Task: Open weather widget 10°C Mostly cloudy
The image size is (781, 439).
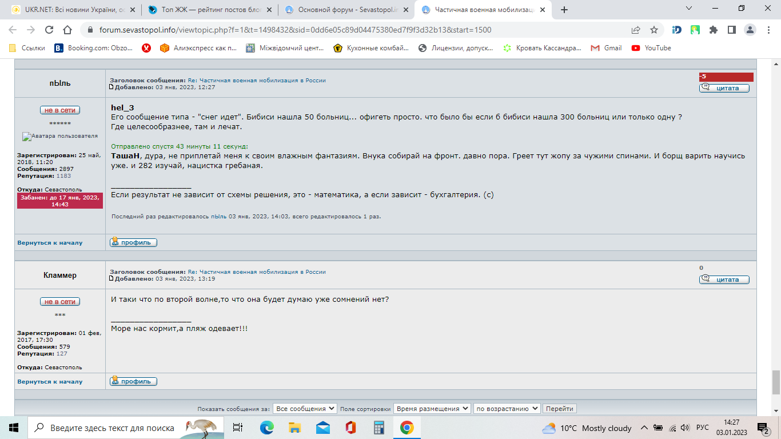Action: point(587,428)
